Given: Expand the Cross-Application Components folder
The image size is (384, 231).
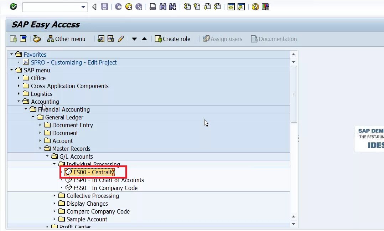Looking at the screenshot, I should (19, 86).
